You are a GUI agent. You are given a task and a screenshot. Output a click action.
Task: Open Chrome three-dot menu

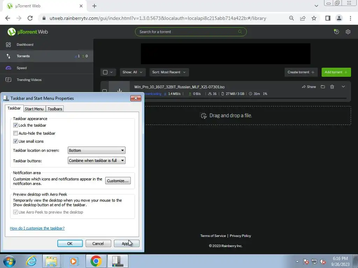pos(350,18)
